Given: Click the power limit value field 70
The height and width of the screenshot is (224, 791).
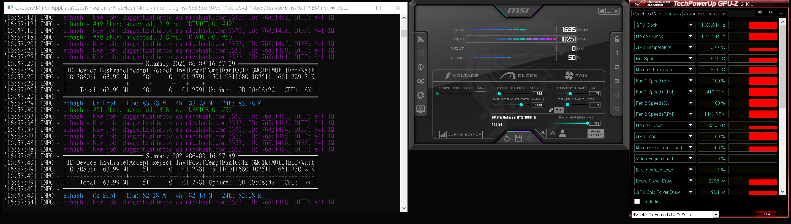Looking at the screenshot, I should click(595, 94).
